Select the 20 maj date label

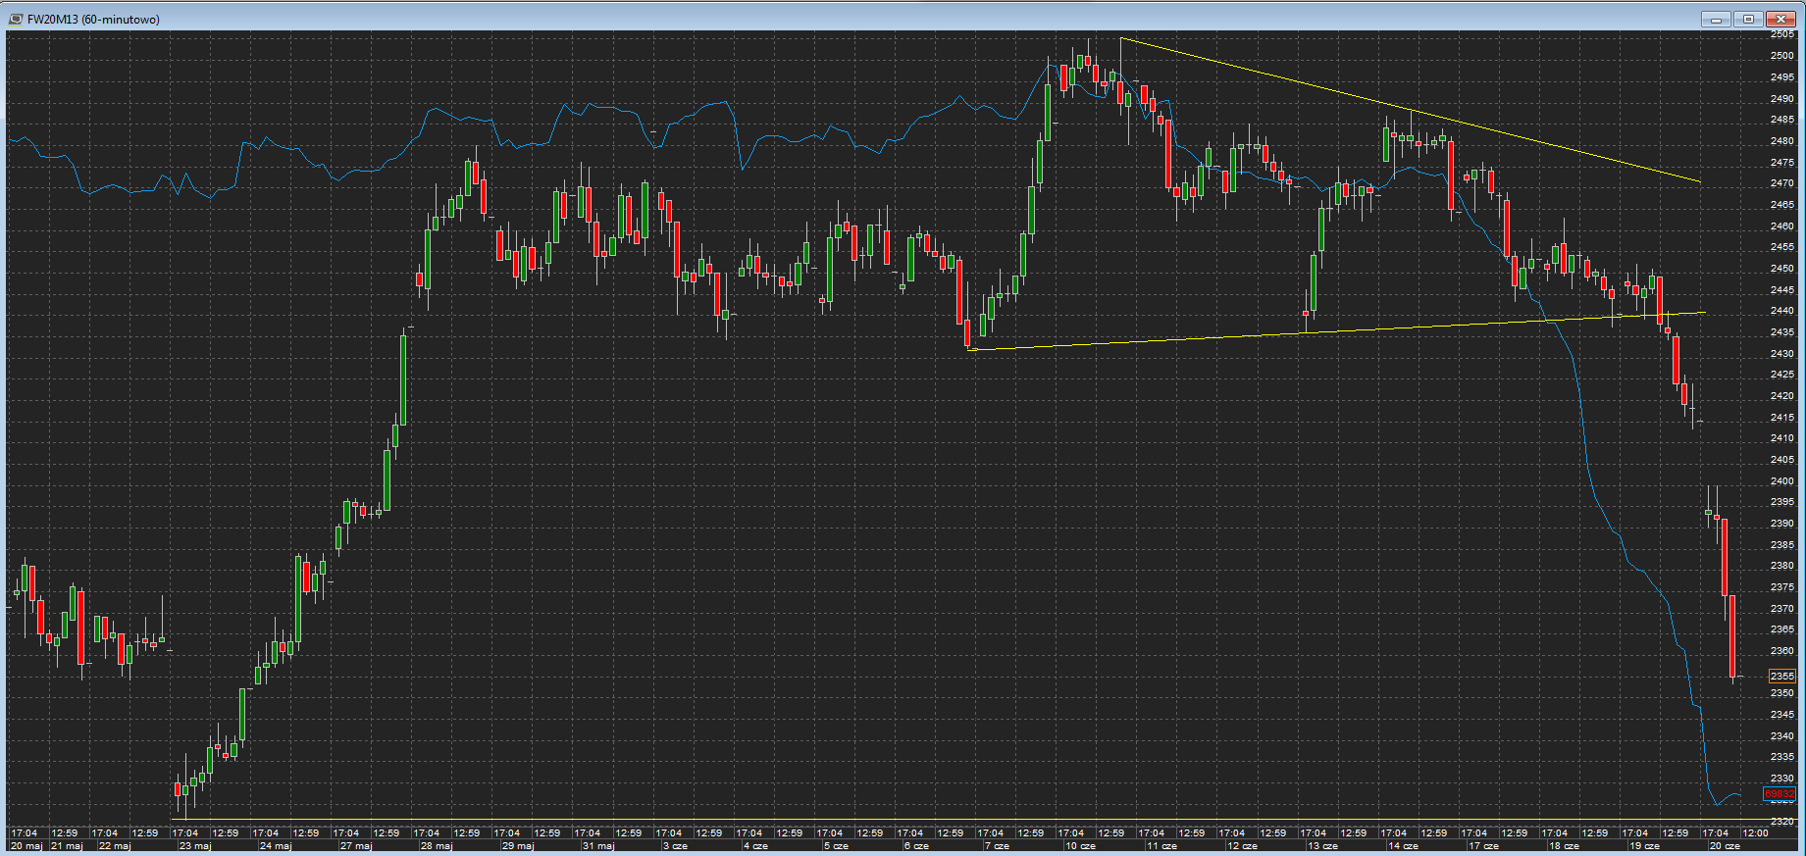click(26, 845)
